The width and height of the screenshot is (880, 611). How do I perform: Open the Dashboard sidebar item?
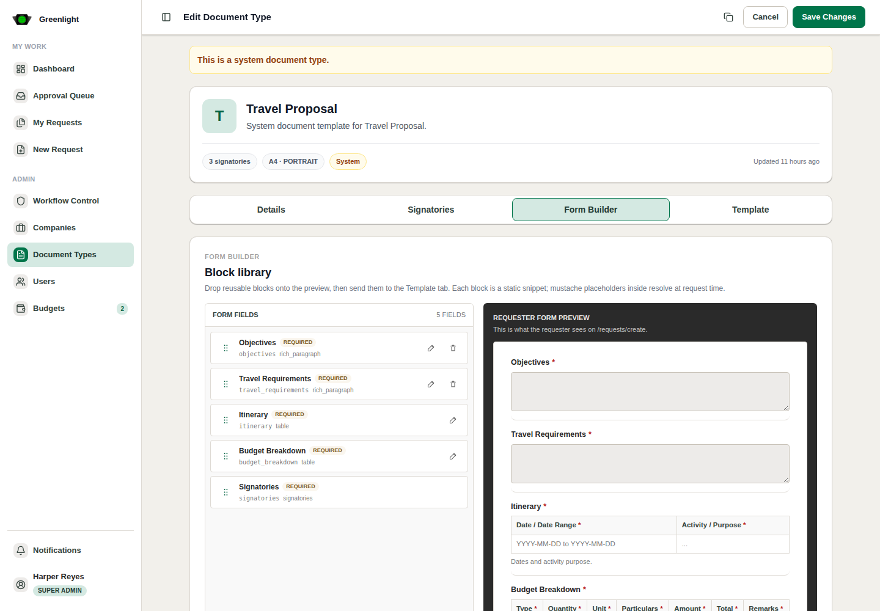(70, 69)
